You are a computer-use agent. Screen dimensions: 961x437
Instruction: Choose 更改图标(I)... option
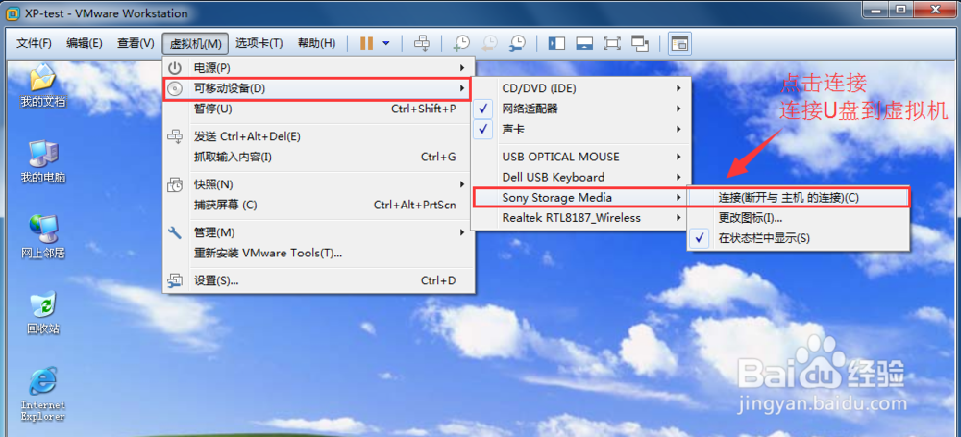coord(798,218)
